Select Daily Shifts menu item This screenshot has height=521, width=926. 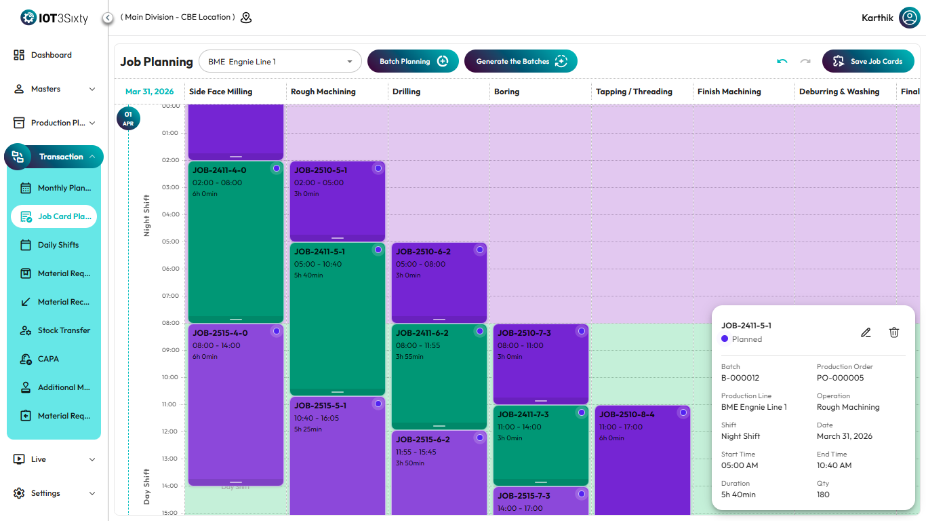(58, 245)
